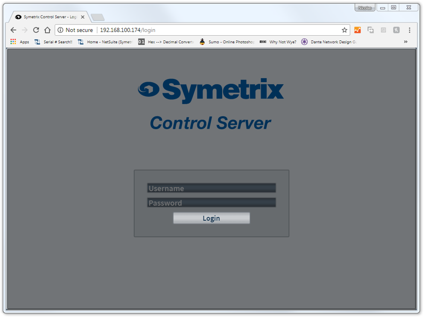Reload the login page

(x=36, y=30)
